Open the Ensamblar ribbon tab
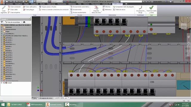 click(10, 4)
